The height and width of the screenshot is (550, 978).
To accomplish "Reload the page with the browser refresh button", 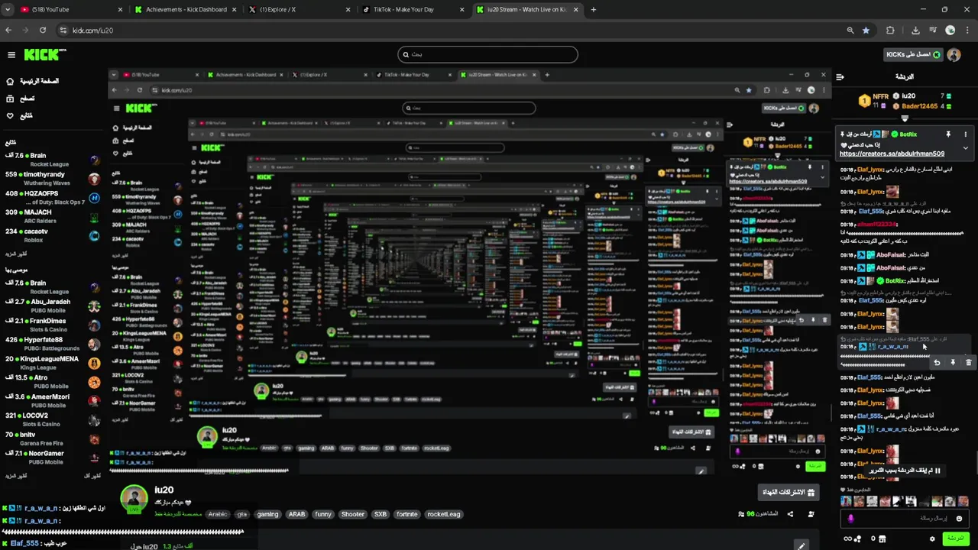I will point(43,31).
